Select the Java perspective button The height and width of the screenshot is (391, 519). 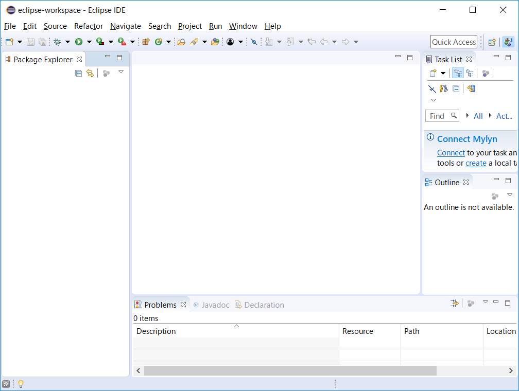pyautogui.click(x=508, y=42)
